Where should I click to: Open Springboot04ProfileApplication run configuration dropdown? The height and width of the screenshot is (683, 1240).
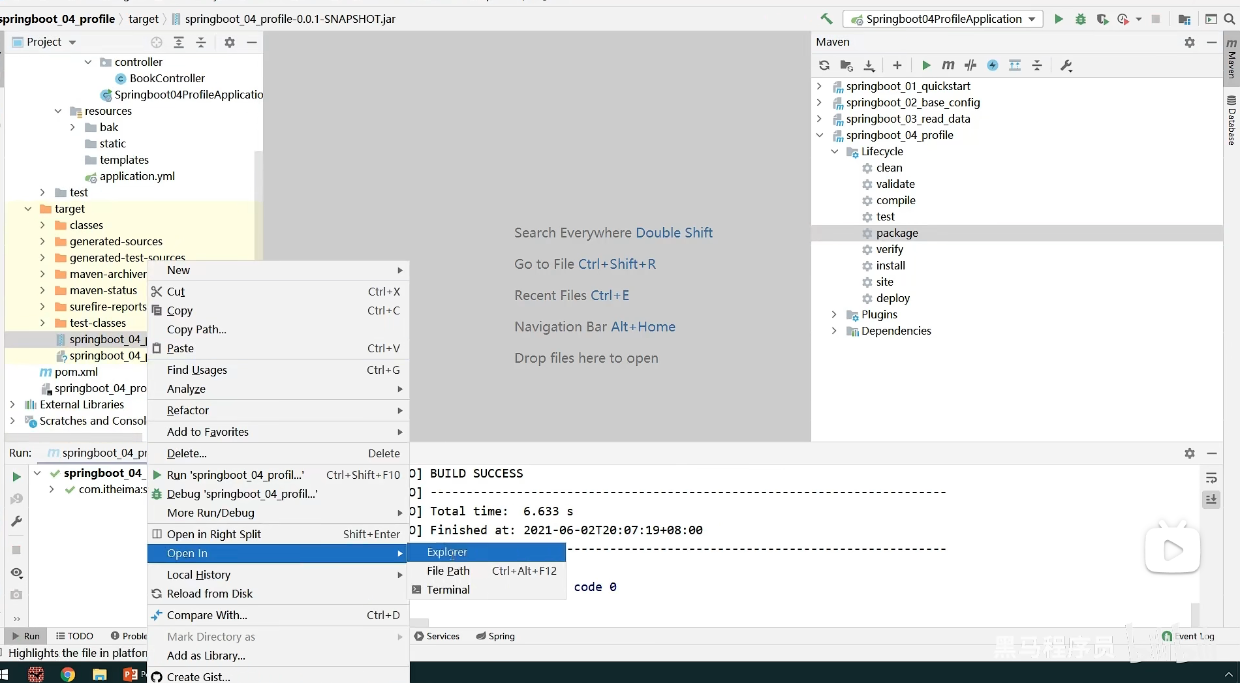click(943, 19)
